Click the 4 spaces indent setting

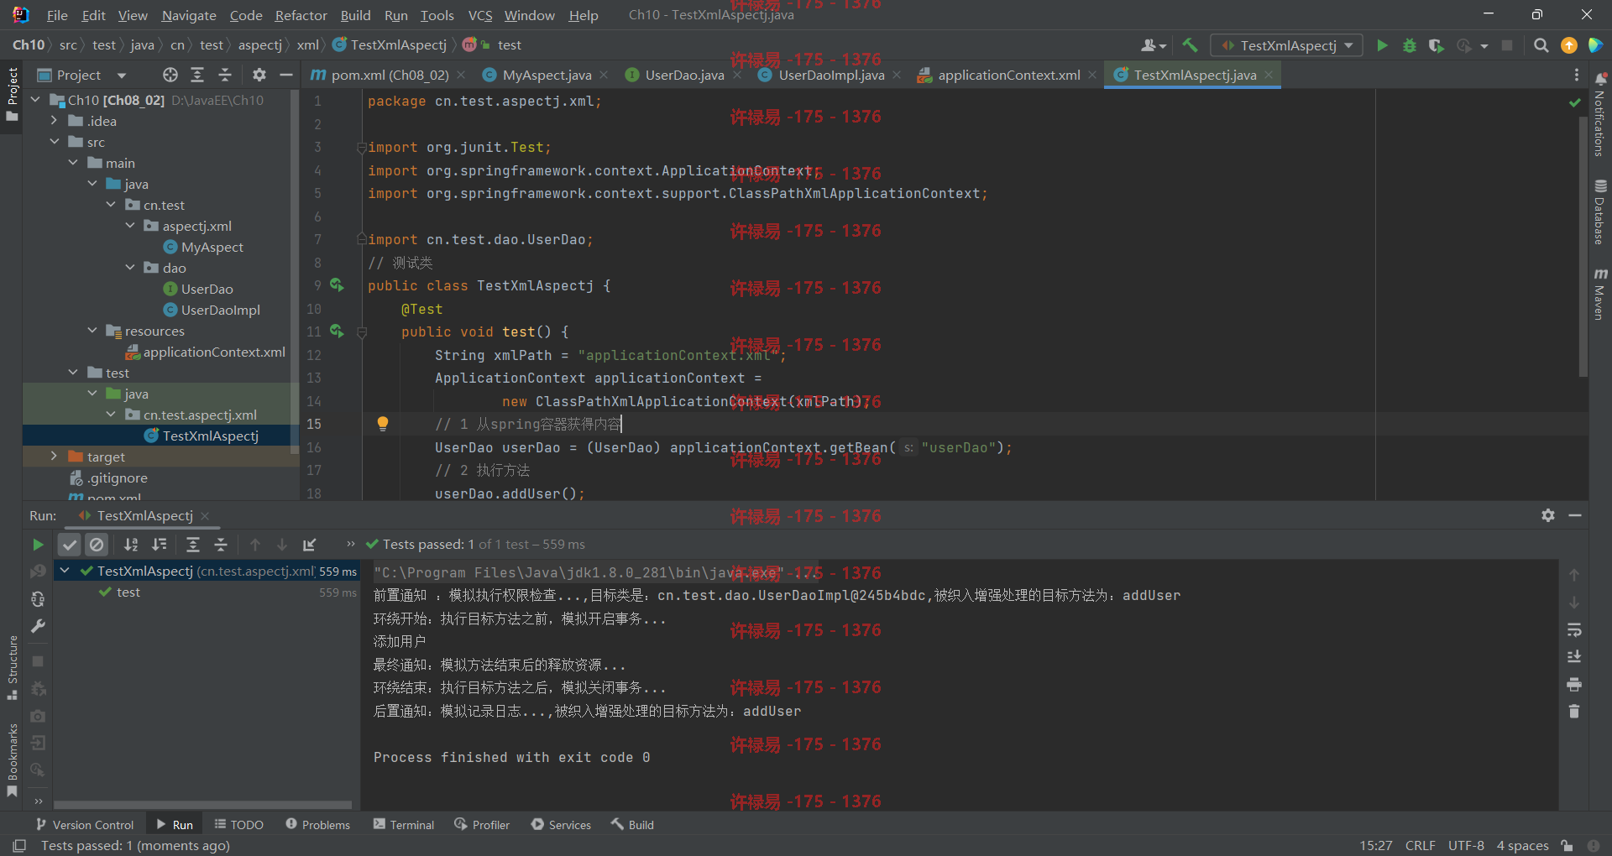[x=1522, y=845]
